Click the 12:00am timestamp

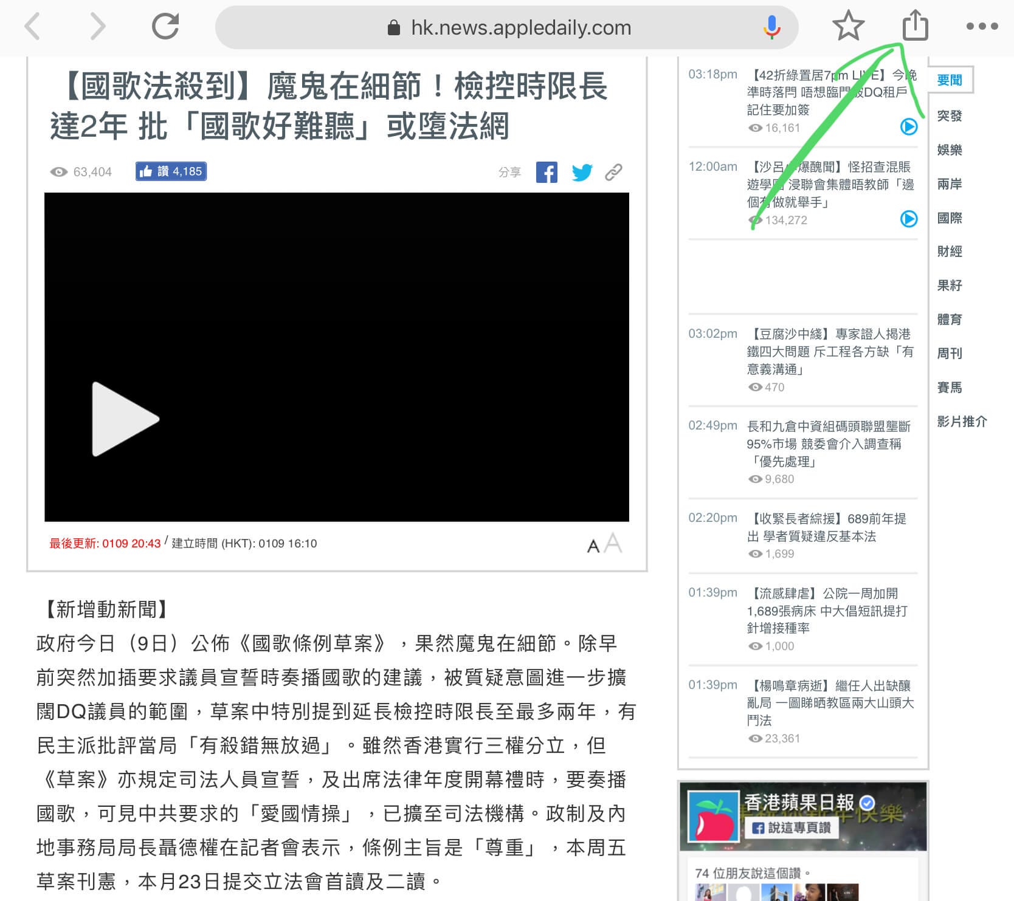pos(712,166)
